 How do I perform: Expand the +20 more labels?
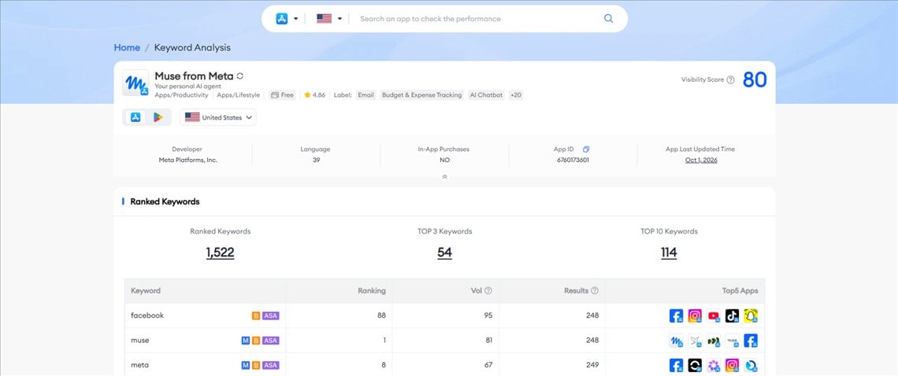click(x=516, y=95)
